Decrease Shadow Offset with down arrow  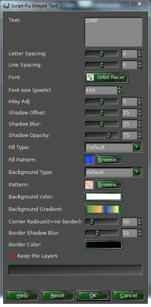click(140, 114)
